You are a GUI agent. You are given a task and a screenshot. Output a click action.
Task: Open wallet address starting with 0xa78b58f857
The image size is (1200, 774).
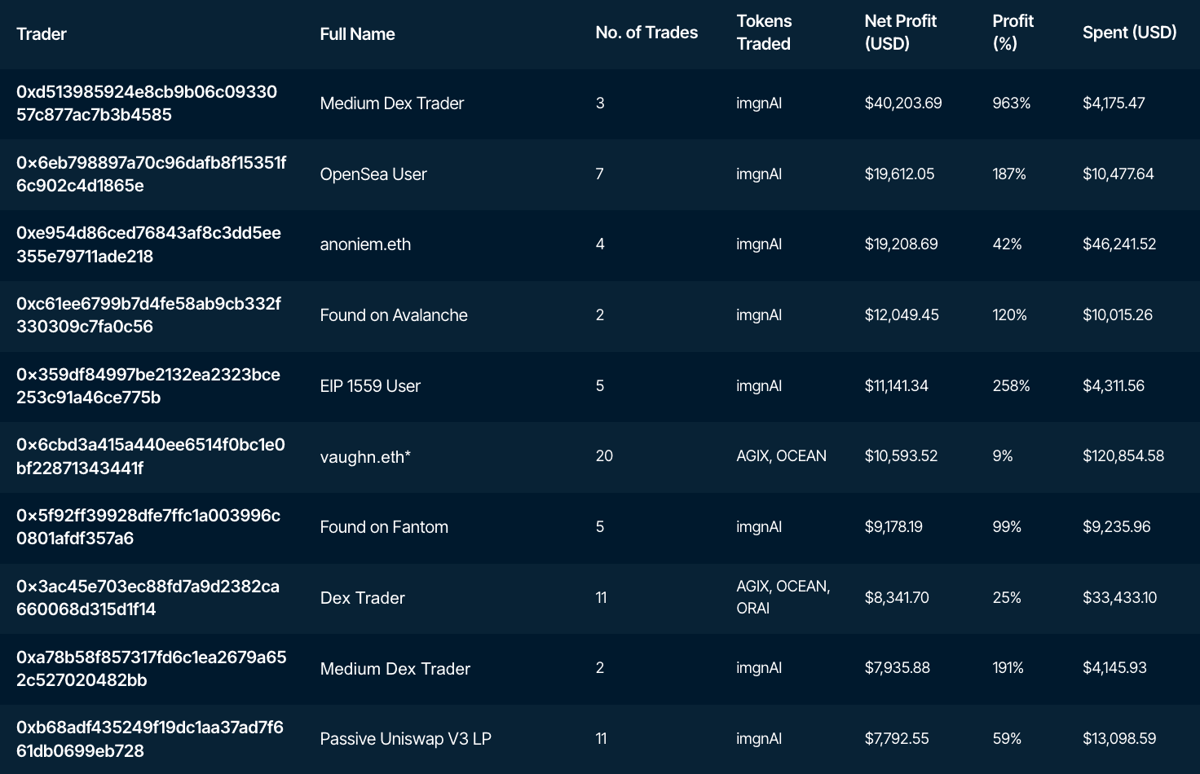pos(151,669)
